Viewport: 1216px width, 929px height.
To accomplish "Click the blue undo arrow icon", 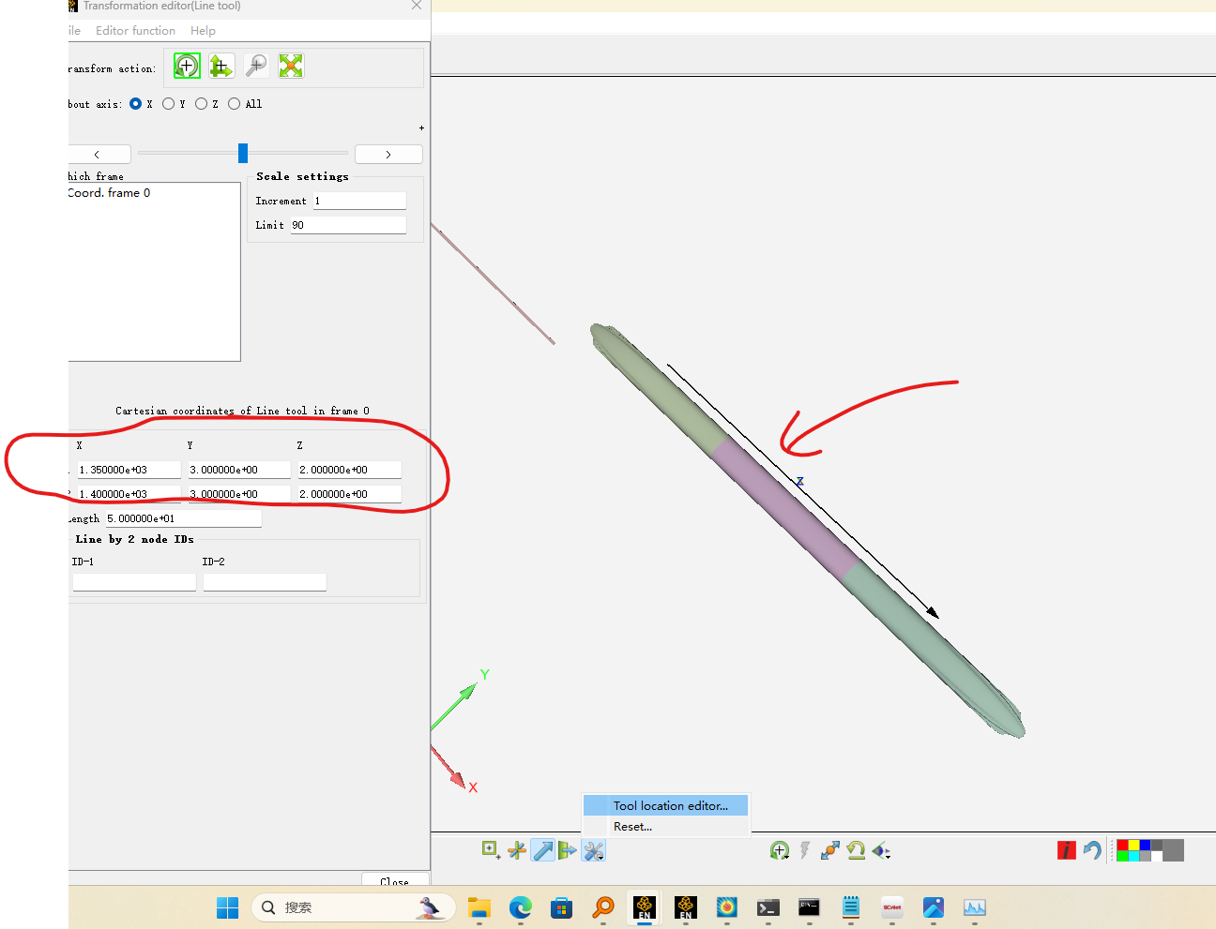I will 1092,850.
